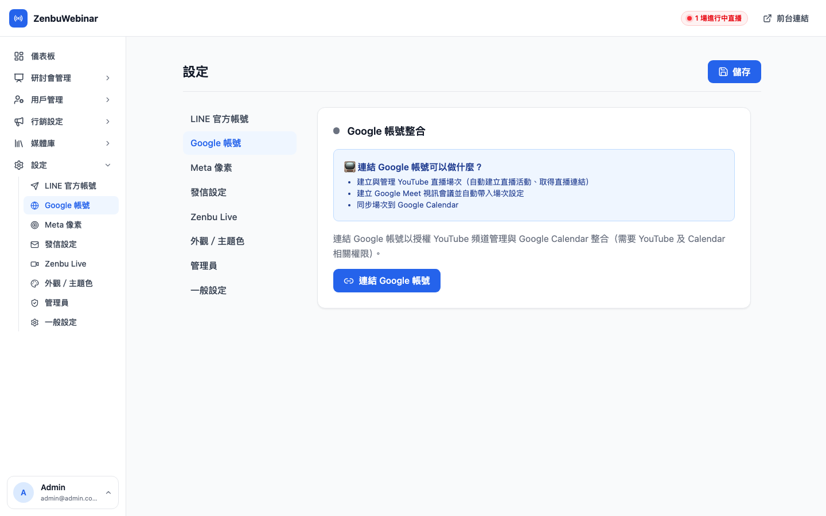Screen dimensions: 826x516
Task: Click the 1 場進行中直播 live badge
Action: 714,18
